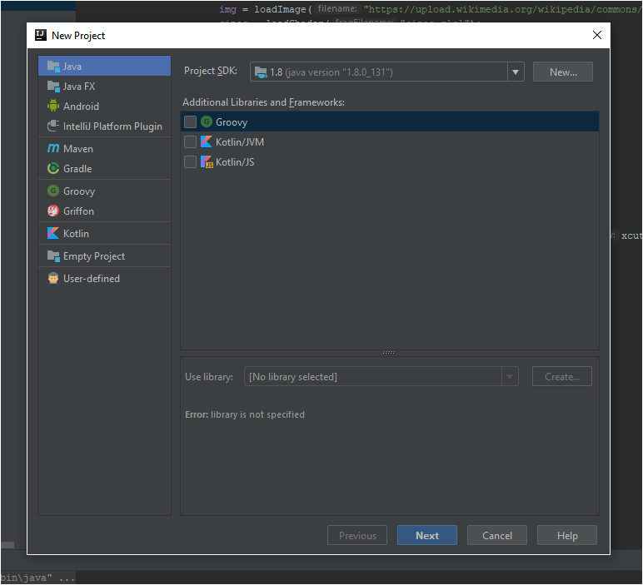
Task: Choose Maven project type
Action: pos(104,149)
